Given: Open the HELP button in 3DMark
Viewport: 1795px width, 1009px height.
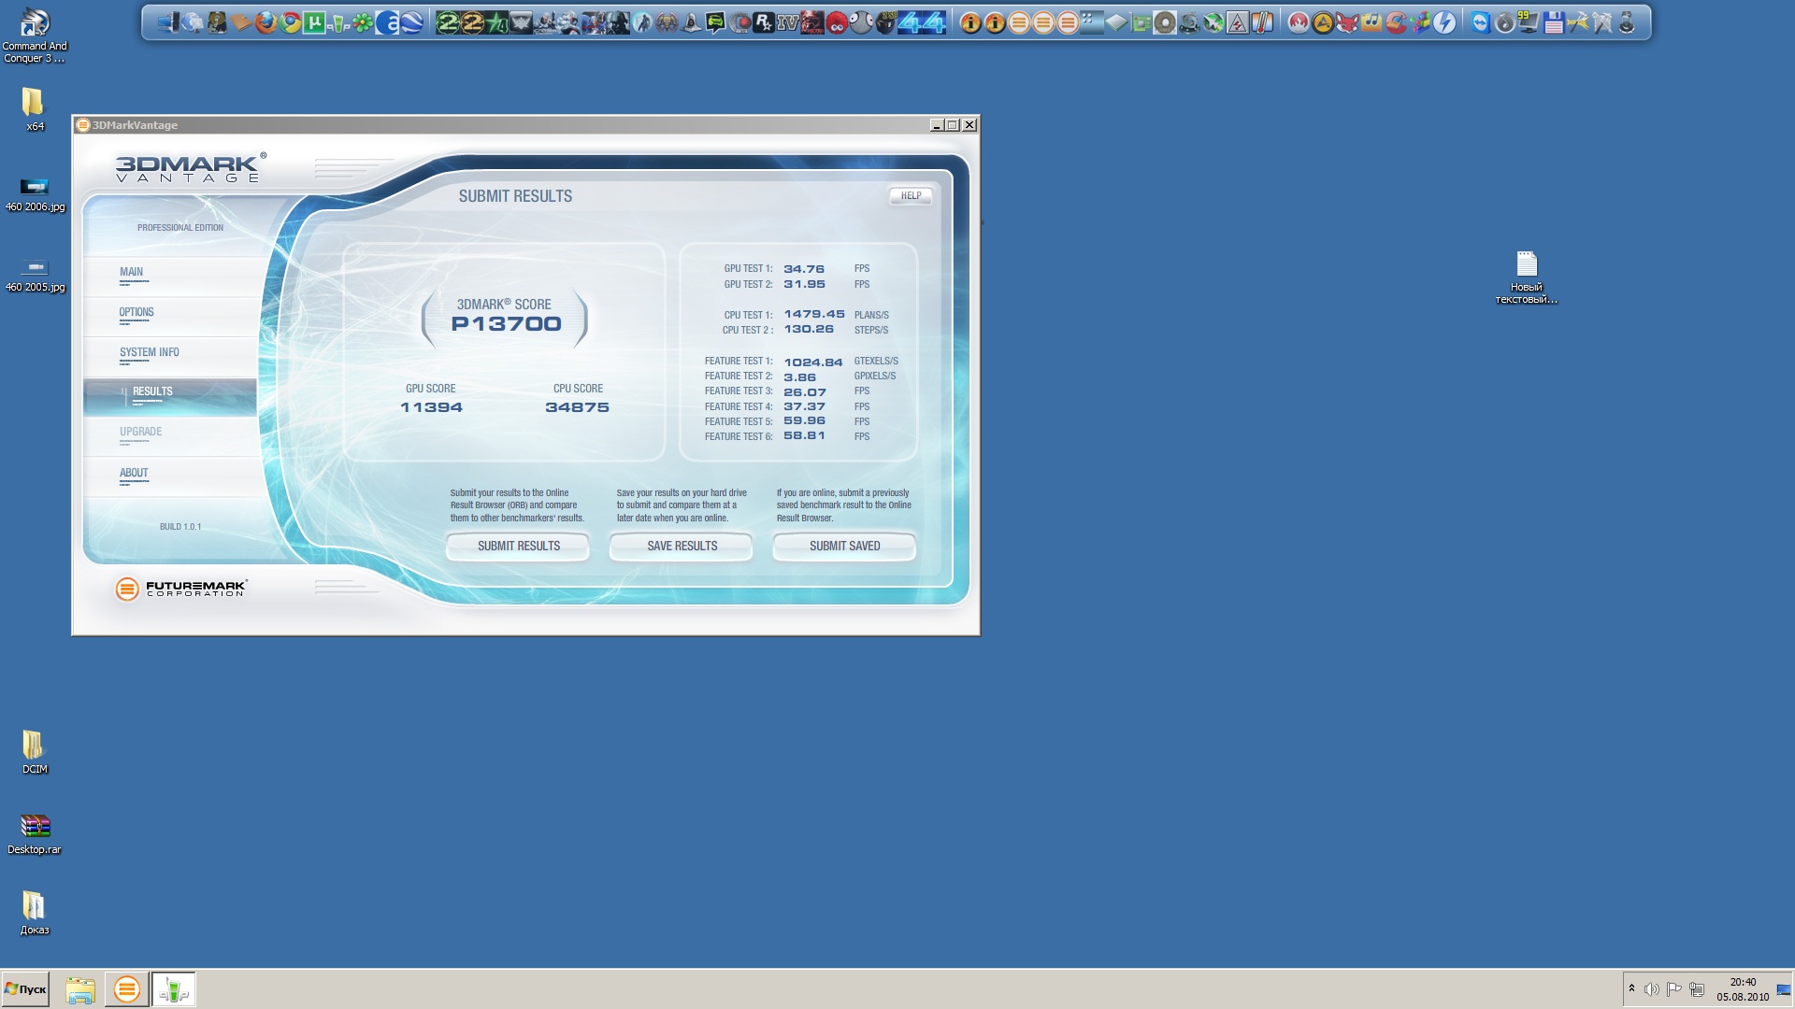Looking at the screenshot, I should 911,196.
